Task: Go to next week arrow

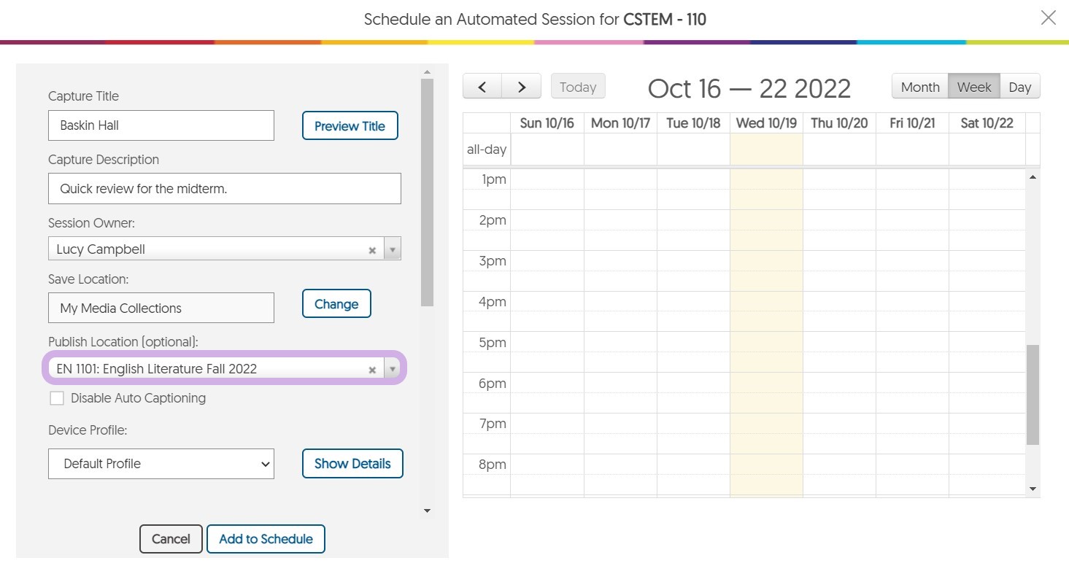Action: click(x=522, y=87)
